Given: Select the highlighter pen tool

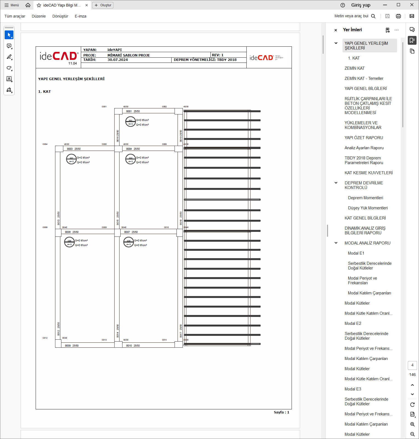Looking at the screenshot, I should click(9, 57).
